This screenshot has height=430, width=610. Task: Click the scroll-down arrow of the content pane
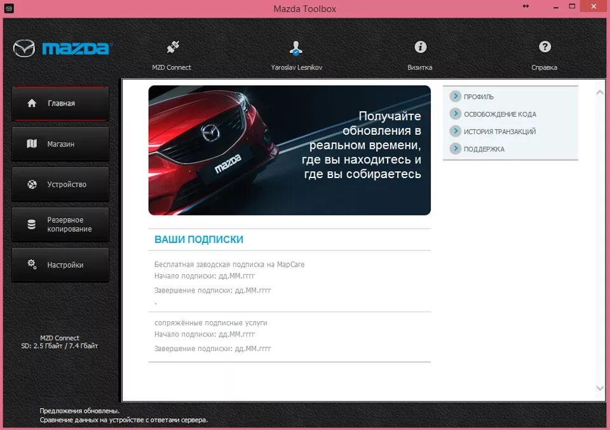click(600, 388)
